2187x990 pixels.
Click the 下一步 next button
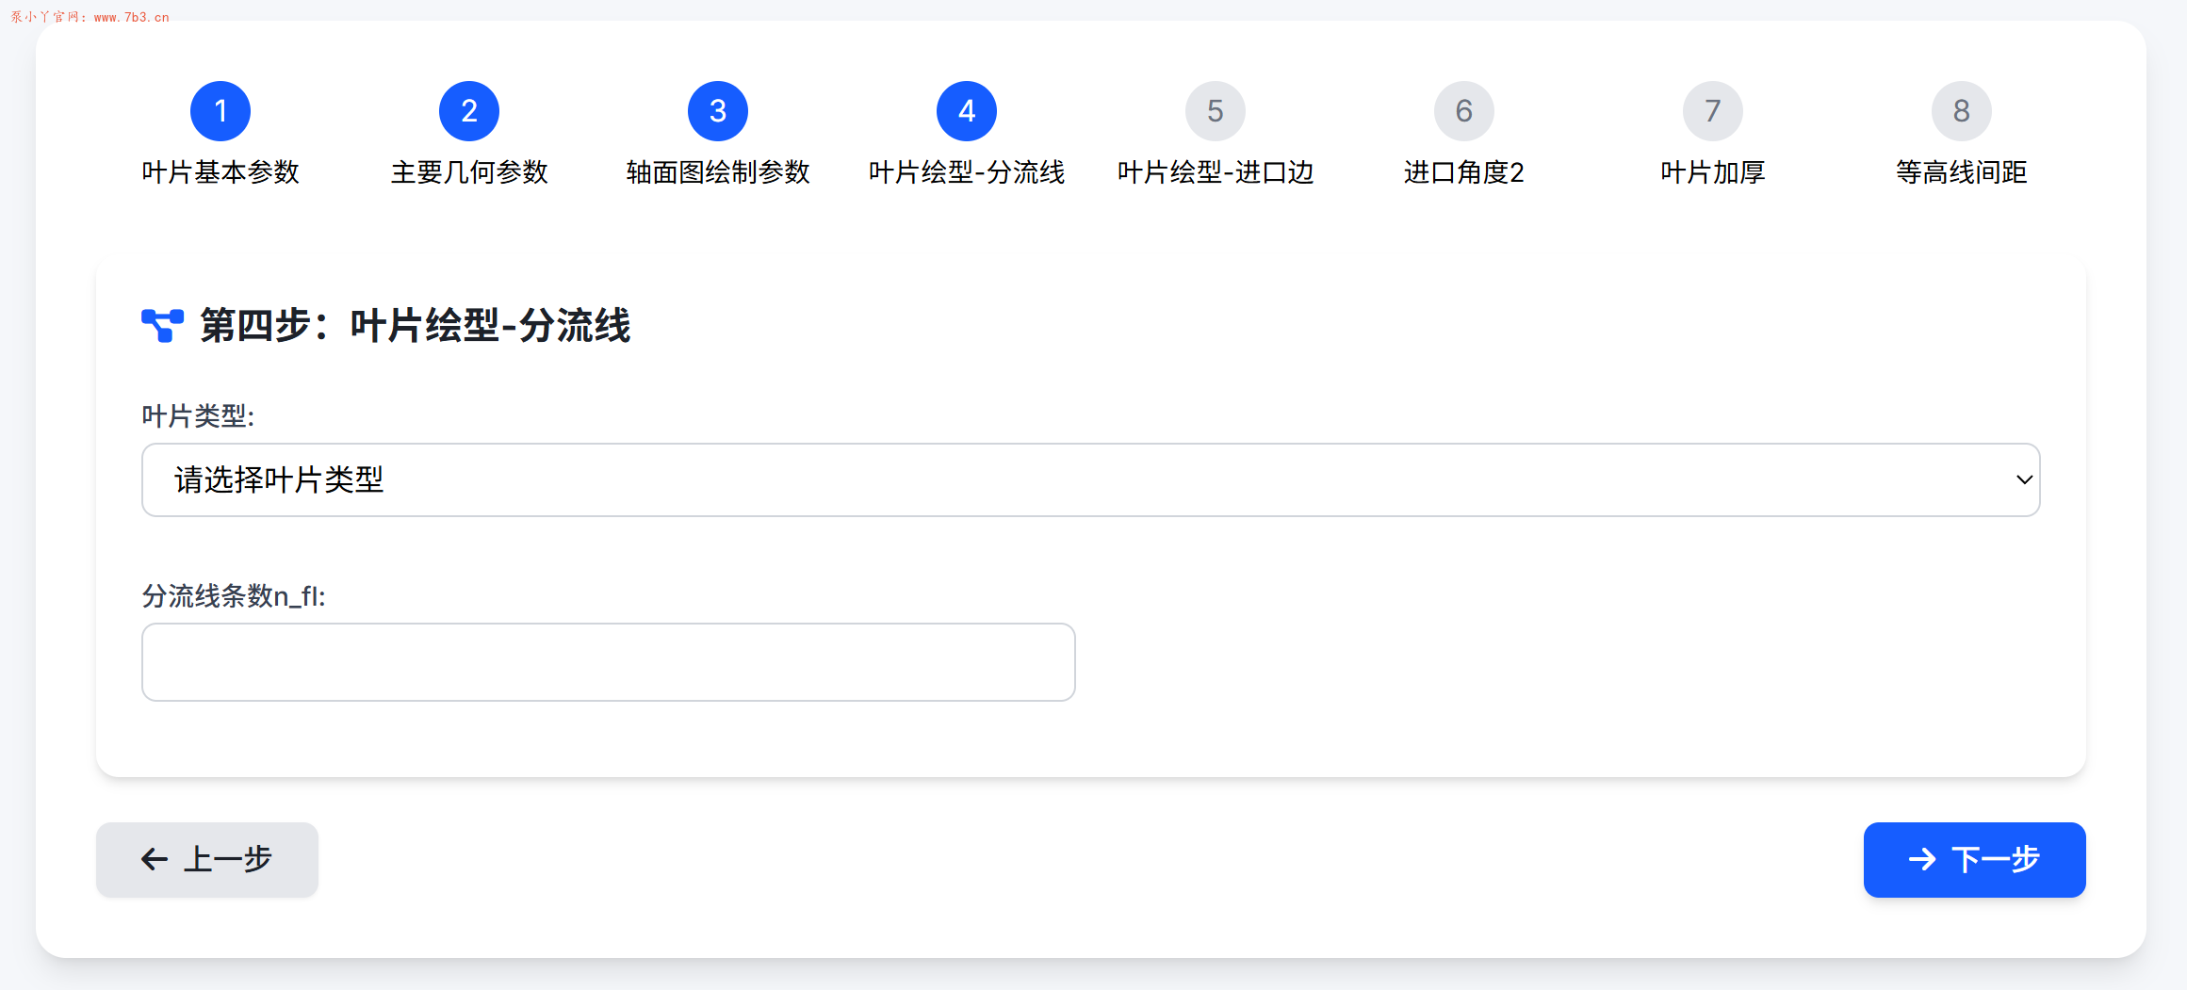pos(1975,860)
